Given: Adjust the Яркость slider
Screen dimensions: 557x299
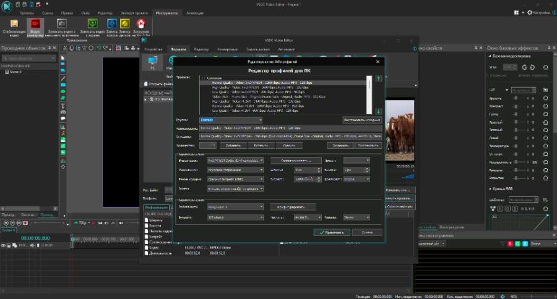Looking at the screenshot, I should 522,99.
